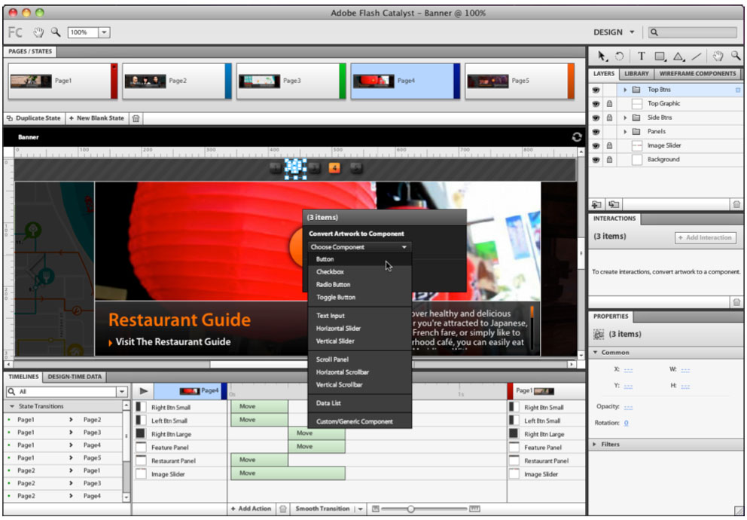Choose Data List from component list
The height and width of the screenshot is (520, 747).
[360, 403]
